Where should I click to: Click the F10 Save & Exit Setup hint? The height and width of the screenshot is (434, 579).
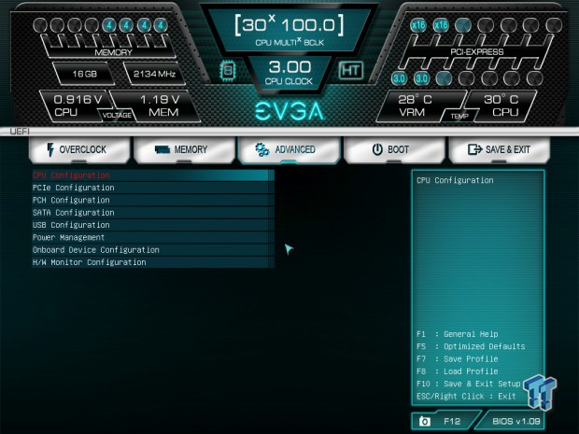coord(468,384)
